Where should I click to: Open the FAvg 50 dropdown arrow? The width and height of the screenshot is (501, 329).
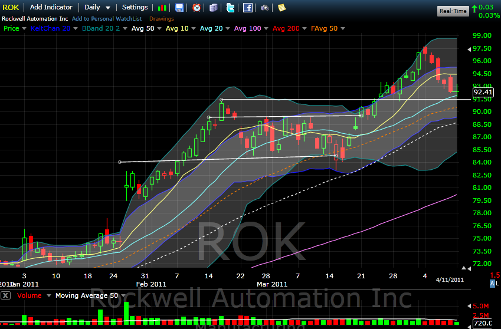coord(342,29)
